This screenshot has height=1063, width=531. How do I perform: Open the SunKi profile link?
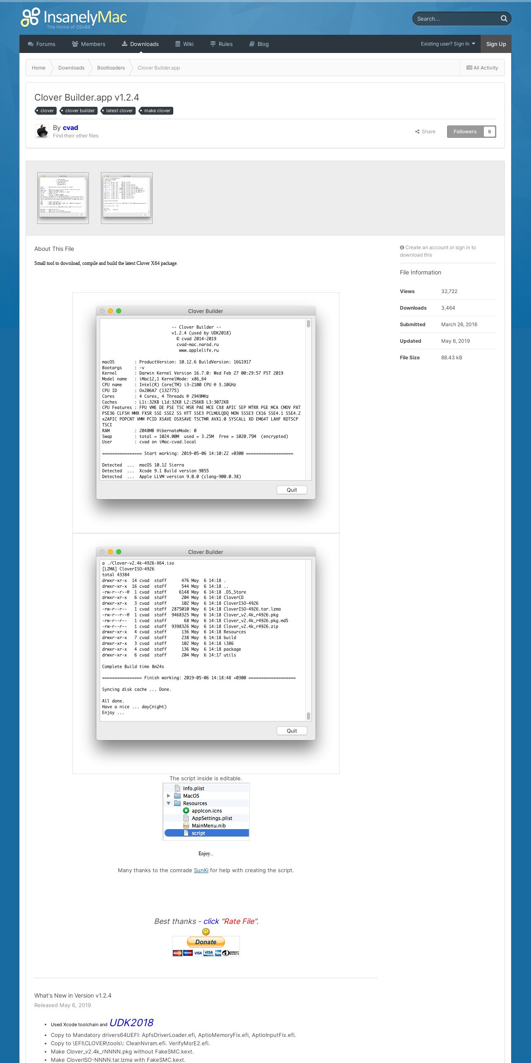pos(201,870)
